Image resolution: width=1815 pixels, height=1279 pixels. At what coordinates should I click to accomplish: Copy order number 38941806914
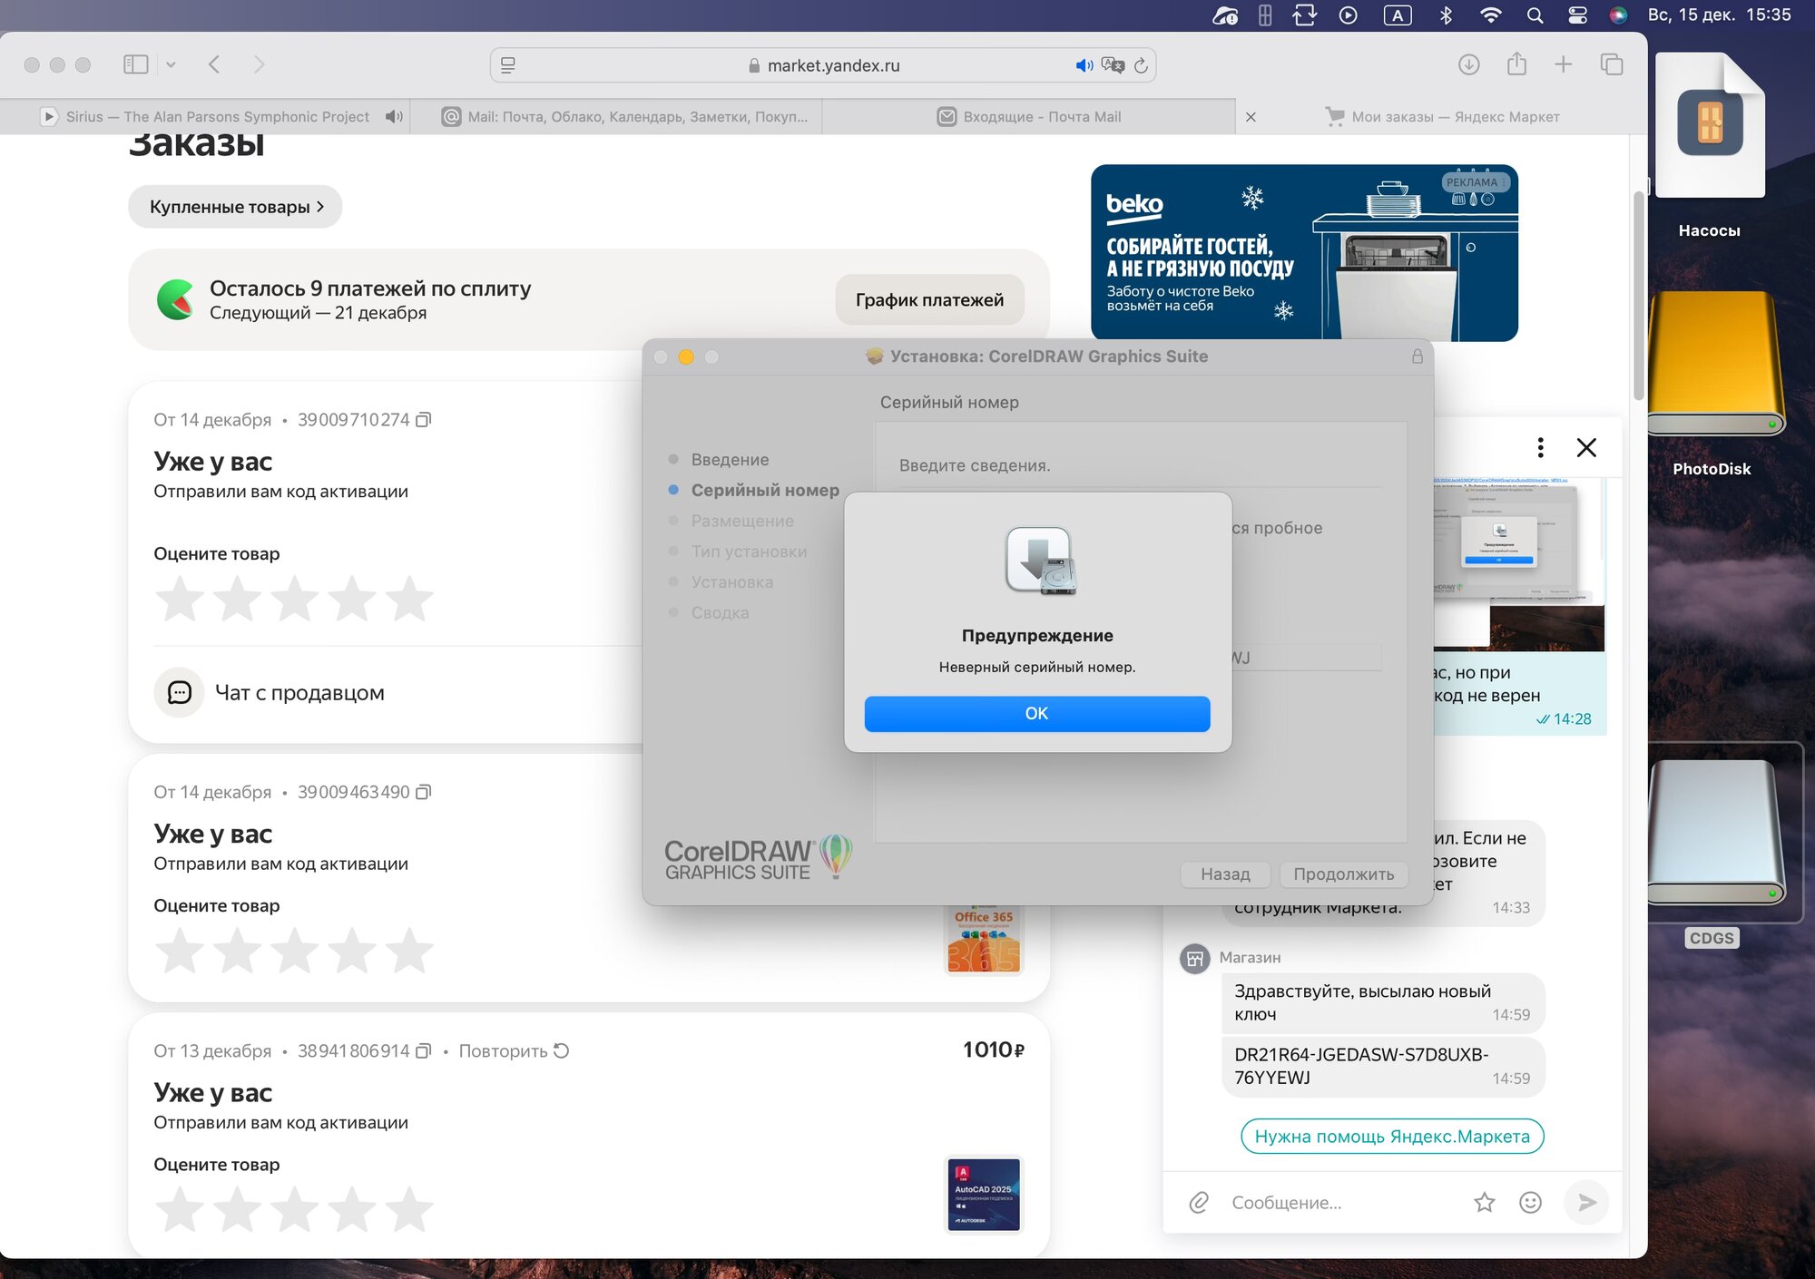pos(424,1050)
